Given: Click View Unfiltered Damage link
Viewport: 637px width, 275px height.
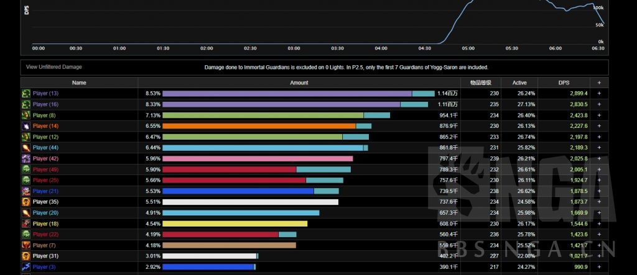Looking at the screenshot, I should click(x=53, y=67).
